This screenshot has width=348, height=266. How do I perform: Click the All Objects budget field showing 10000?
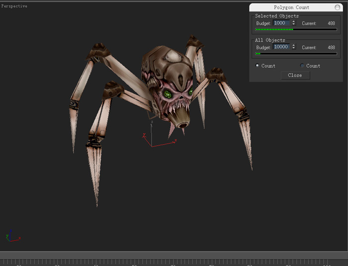point(281,47)
